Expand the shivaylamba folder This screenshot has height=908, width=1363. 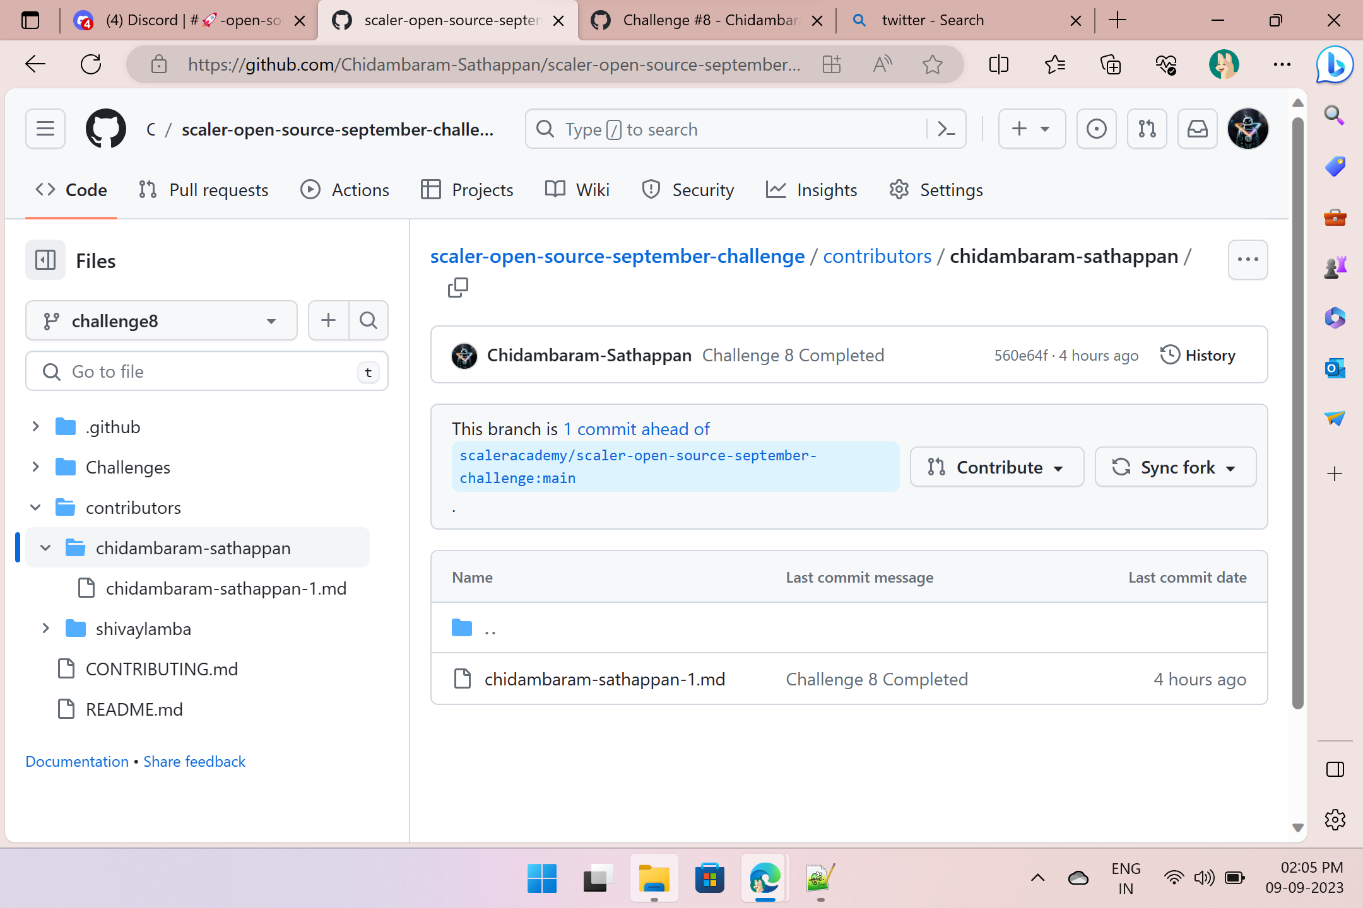(x=45, y=628)
